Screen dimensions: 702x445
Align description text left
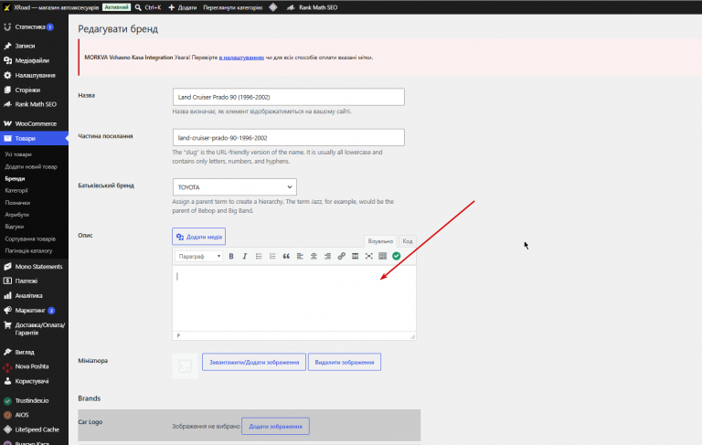pos(300,256)
